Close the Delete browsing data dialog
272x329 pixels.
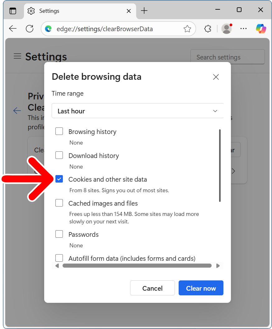pyautogui.click(x=216, y=77)
